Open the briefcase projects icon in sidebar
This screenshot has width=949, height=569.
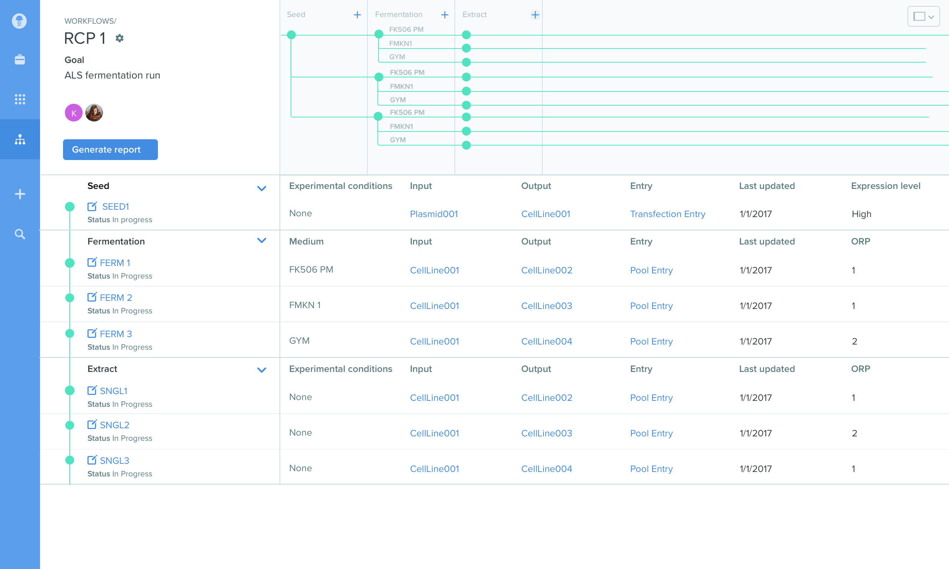[20, 59]
